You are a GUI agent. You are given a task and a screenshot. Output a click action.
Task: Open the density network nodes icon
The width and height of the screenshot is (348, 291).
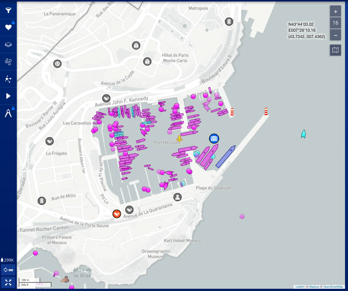(x=8, y=79)
